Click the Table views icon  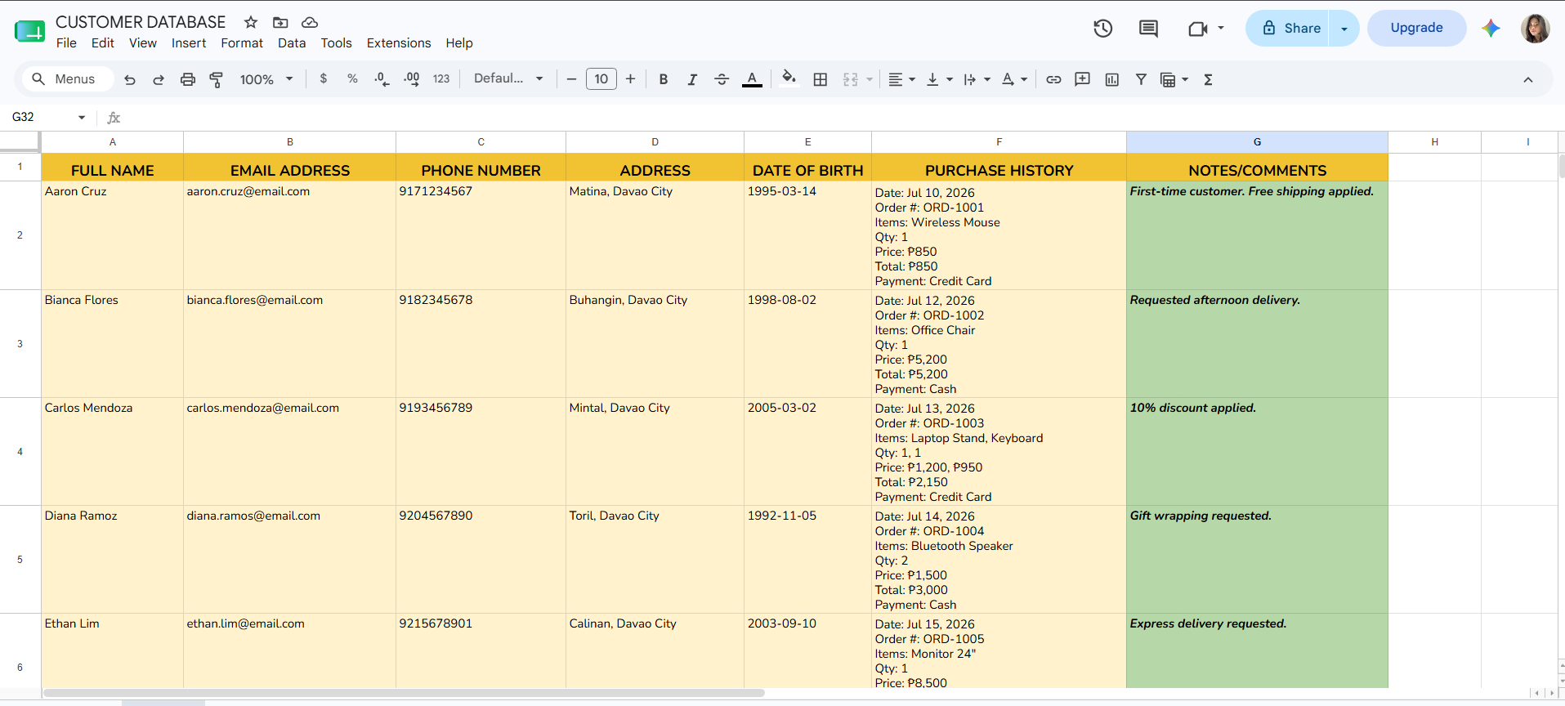tap(1169, 79)
